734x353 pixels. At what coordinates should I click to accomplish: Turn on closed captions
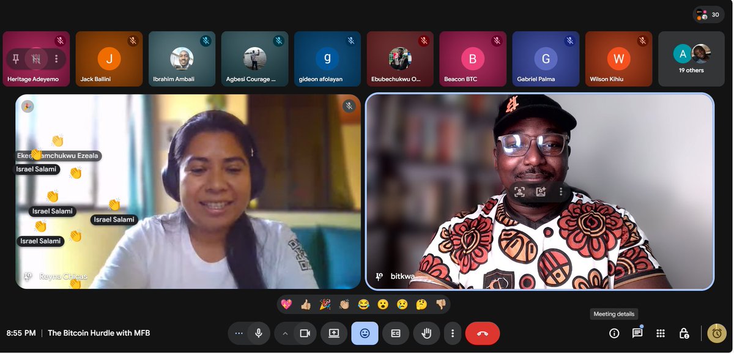(396, 333)
